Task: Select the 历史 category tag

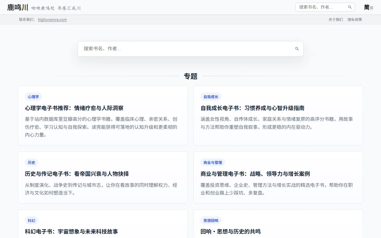Action: pos(31,162)
